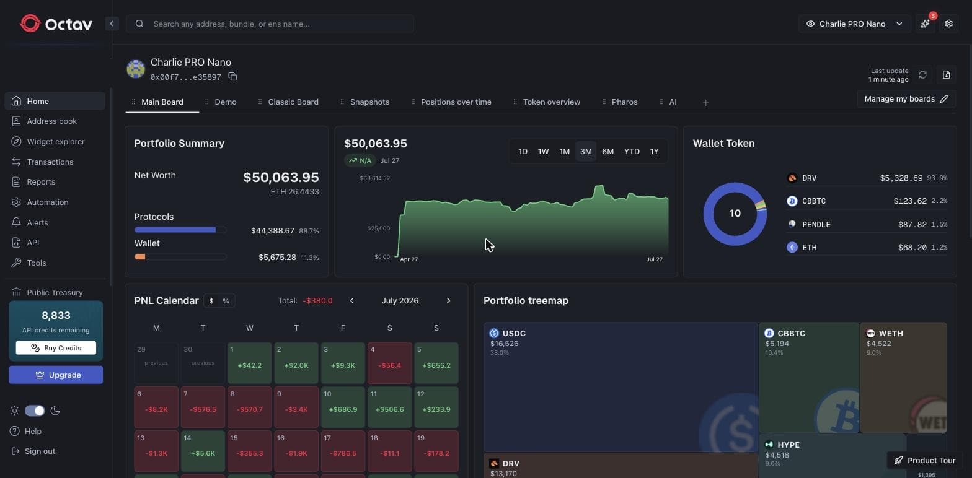
Task: Switch the PNL Calendar to dollar view
Action: (211, 301)
